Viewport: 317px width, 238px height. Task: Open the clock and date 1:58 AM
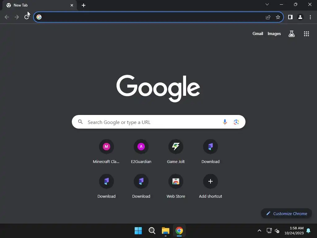294,231
